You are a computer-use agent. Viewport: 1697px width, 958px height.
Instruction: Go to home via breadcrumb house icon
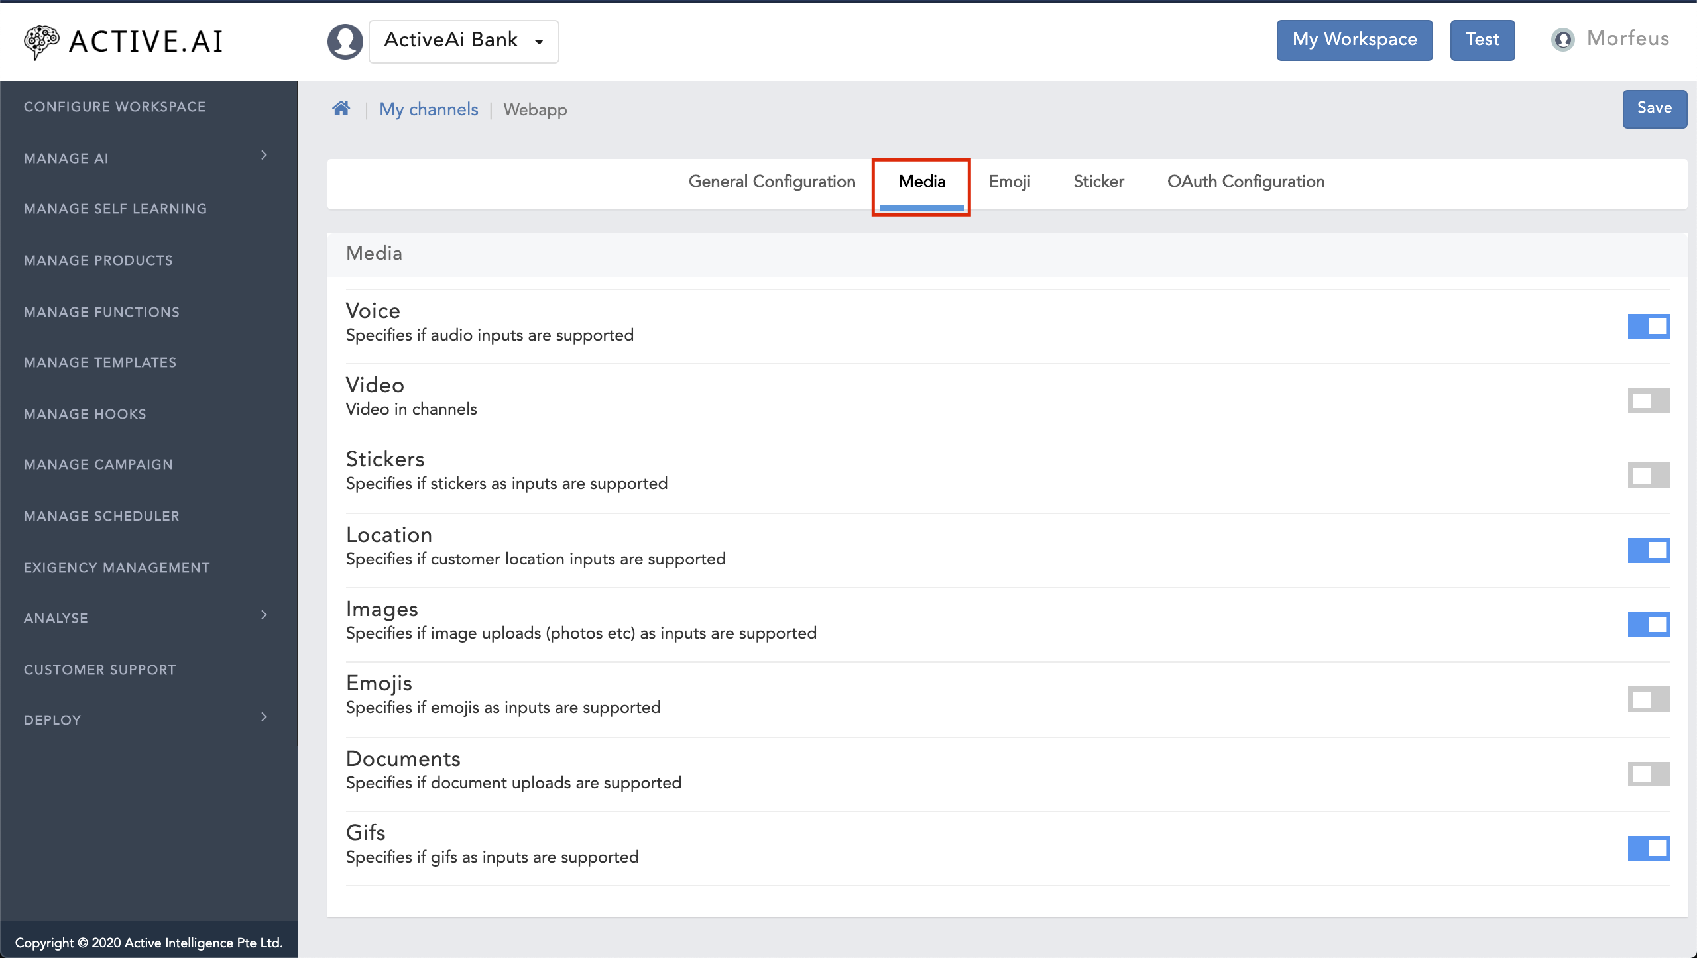pos(341,109)
